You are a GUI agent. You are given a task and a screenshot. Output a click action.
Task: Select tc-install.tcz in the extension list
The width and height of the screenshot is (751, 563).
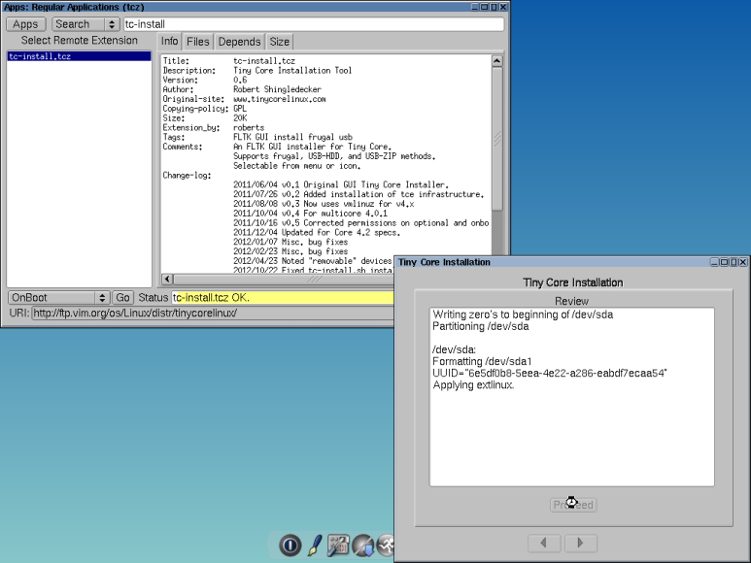coord(79,56)
